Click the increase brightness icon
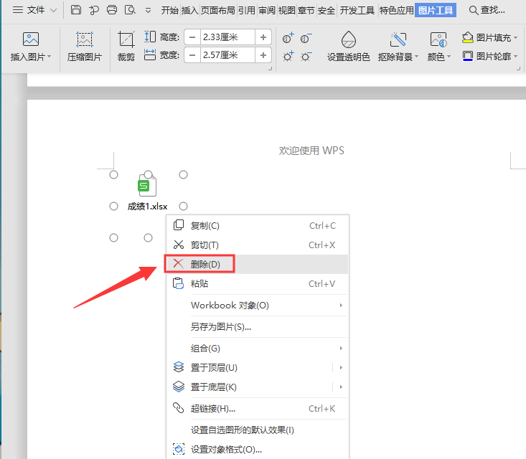Image resolution: width=526 pixels, height=459 pixels. (x=288, y=56)
